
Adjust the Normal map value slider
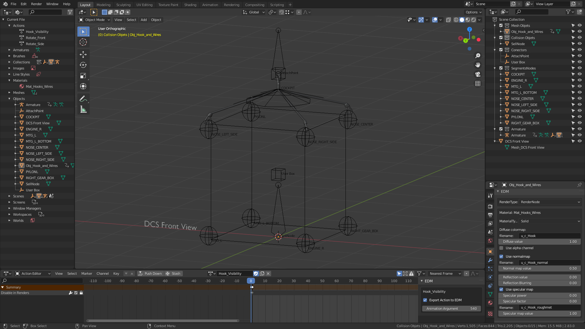[x=539, y=268]
